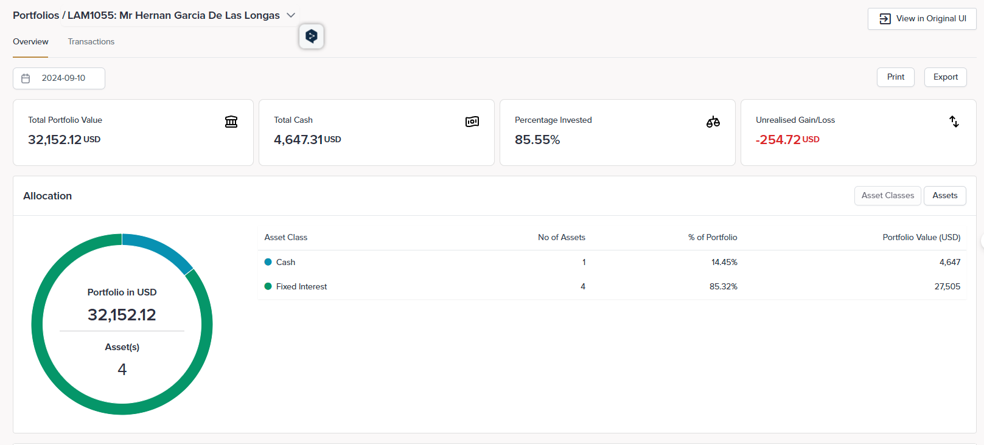The width and height of the screenshot is (984, 445).
Task: Open the Transactions tab
Action: tap(91, 42)
